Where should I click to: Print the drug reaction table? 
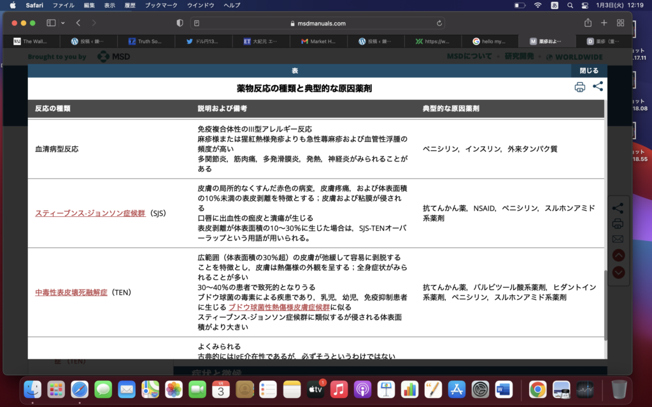(x=579, y=88)
